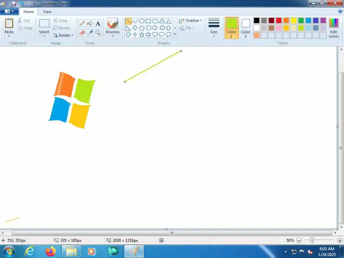Open the Paste options dropdown arrow
The image size is (344, 258).
point(9,36)
